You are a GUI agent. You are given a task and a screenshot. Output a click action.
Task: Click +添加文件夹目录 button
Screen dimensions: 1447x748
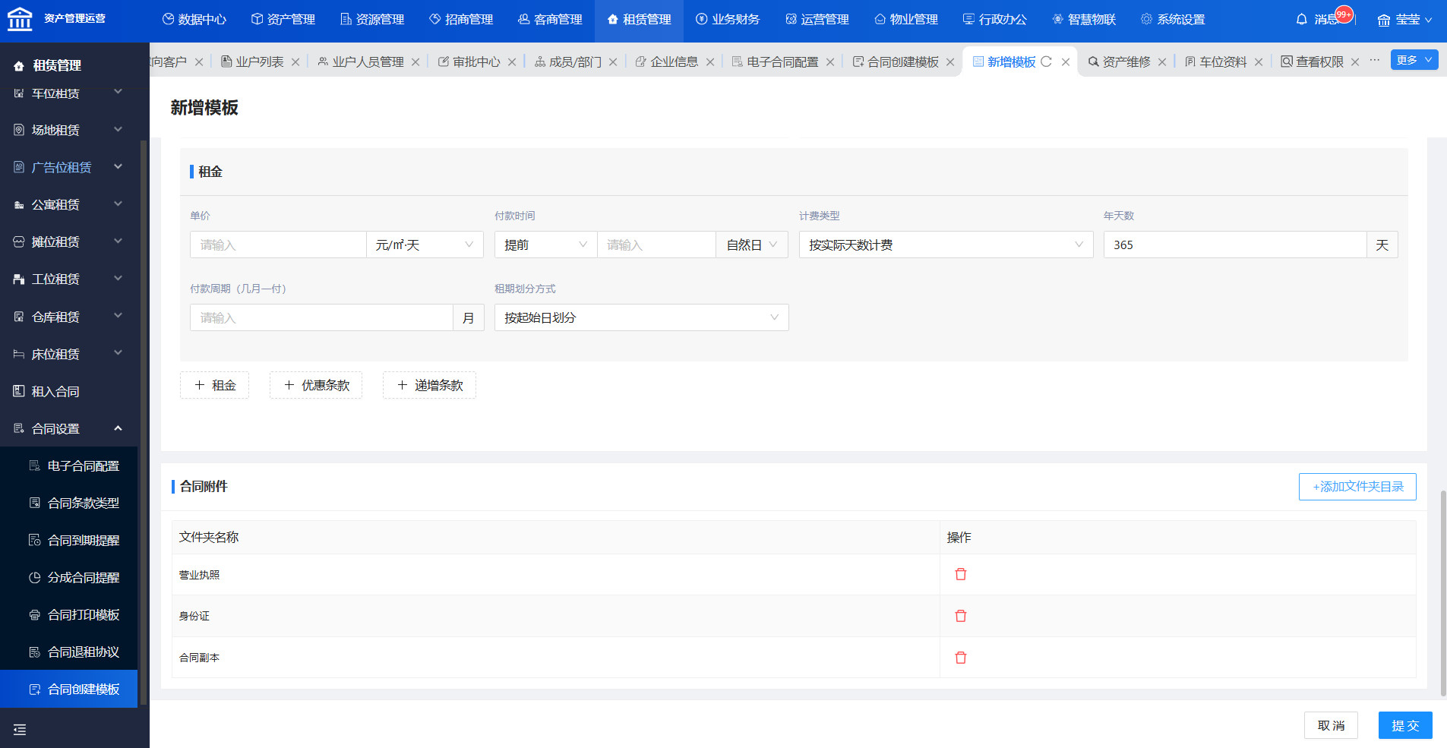1357,487
